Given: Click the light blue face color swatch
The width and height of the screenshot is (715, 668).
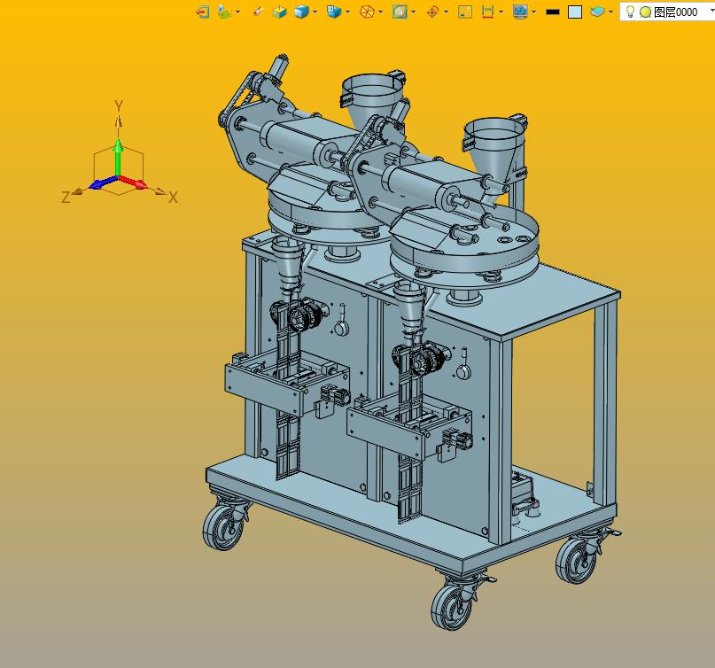Looking at the screenshot, I should (x=575, y=12).
